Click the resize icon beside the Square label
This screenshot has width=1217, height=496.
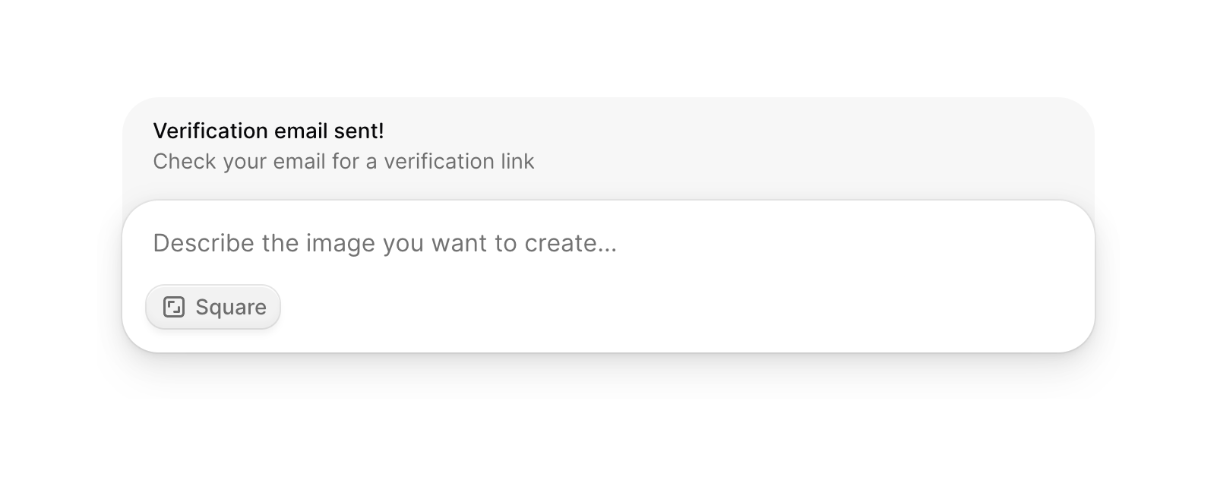click(174, 307)
